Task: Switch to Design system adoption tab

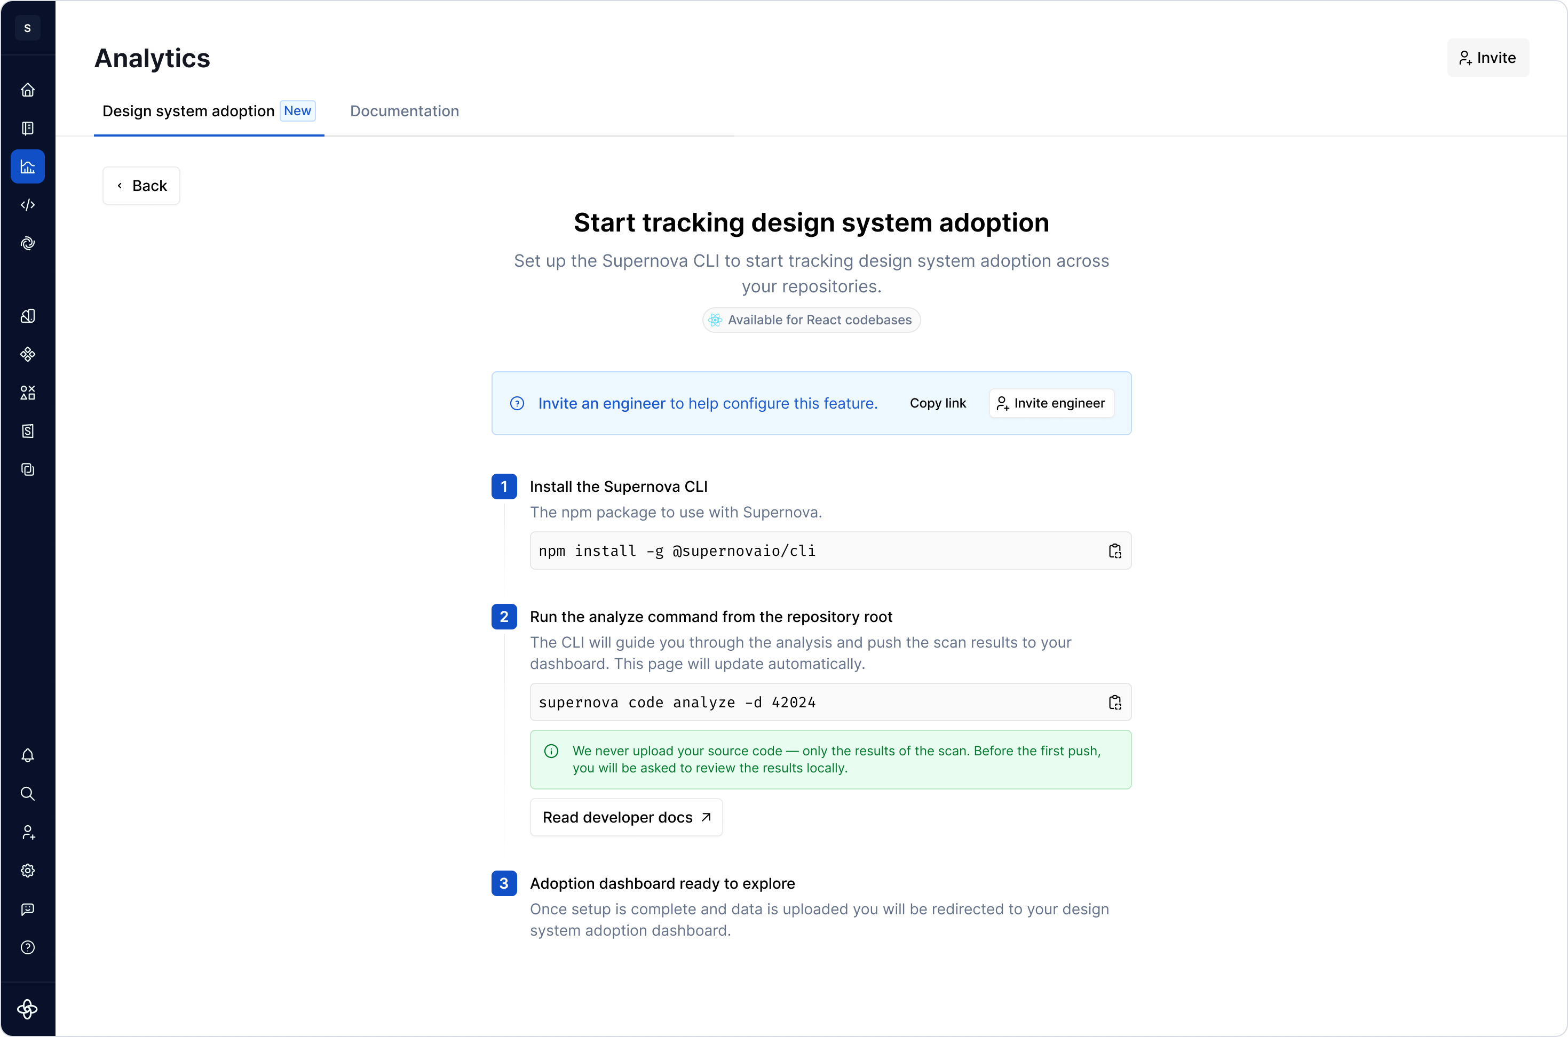Action: click(x=209, y=111)
